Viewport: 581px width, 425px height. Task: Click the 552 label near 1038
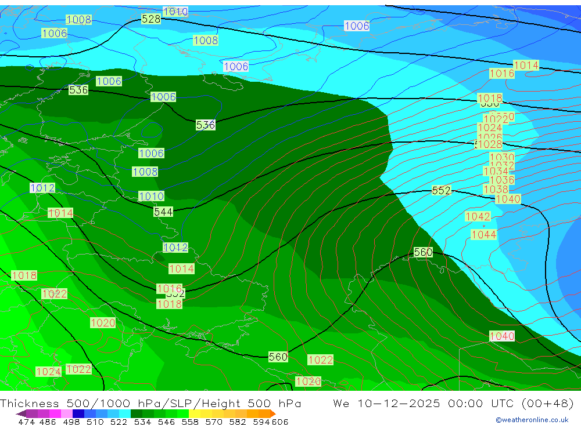[x=441, y=191]
